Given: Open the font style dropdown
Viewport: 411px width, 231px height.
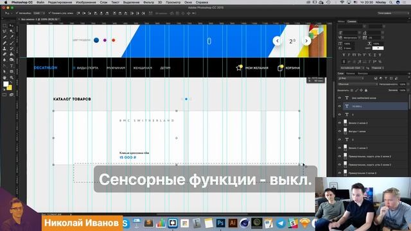Looking at the screenshot, I should pyautogui.click(x=376, y=26).
